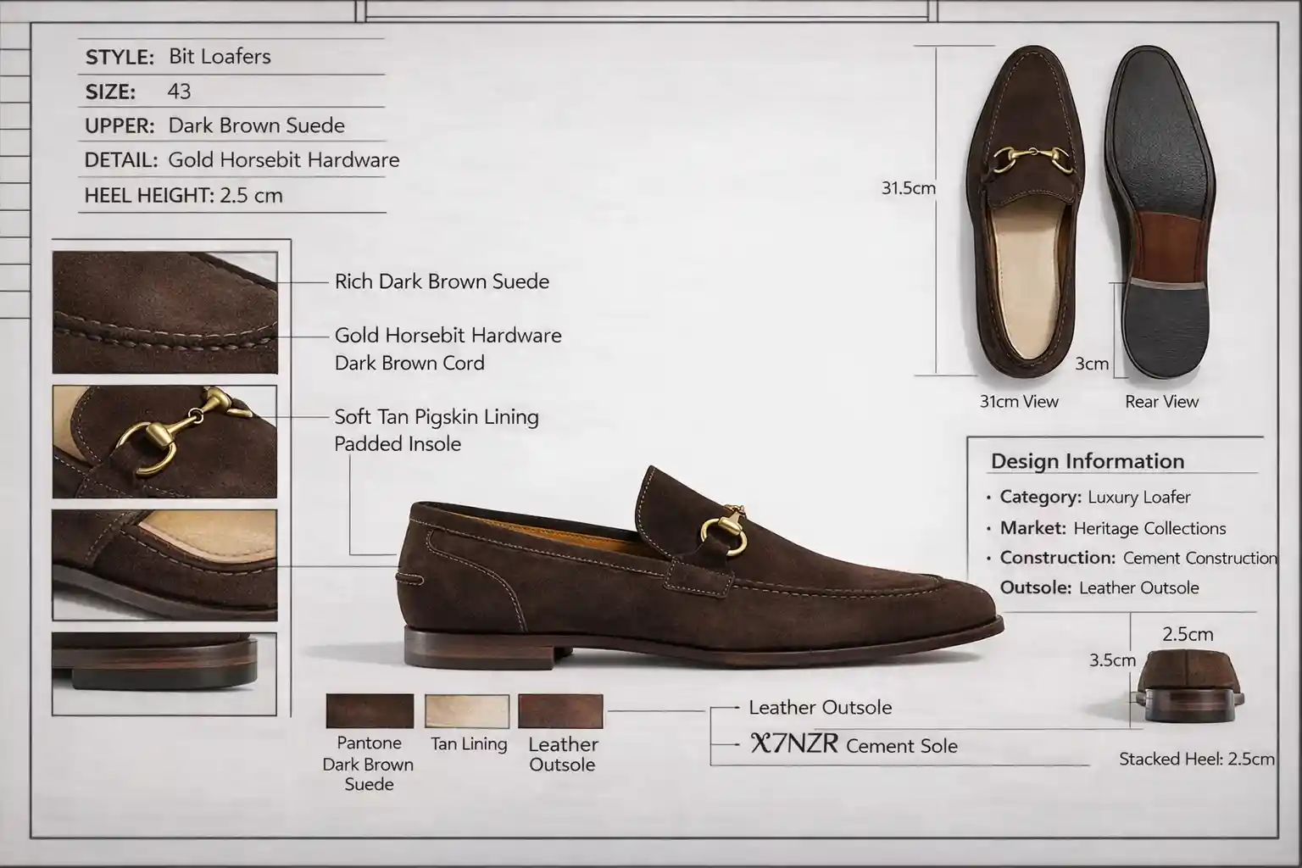Click the suede stitching close-up thumbnail
The height and width of the screenshot is (868, 1302).
[x=164, y=312]
